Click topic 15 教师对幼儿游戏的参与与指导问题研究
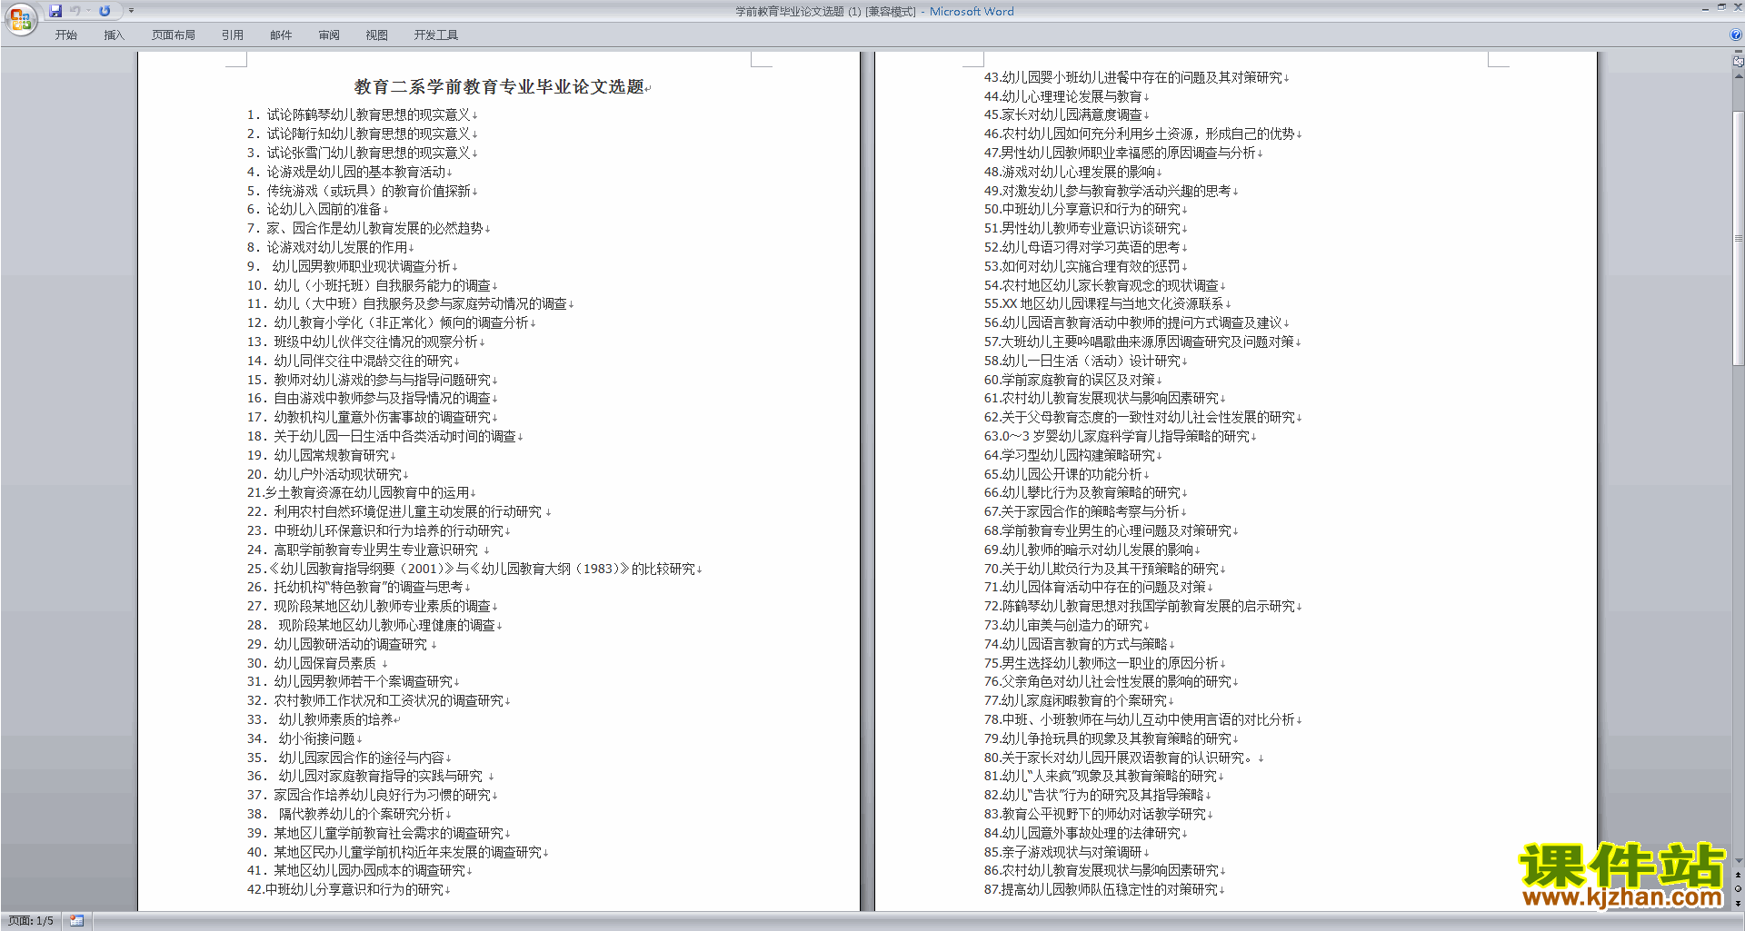Image resolution: width=1745 pixels, height=931 pixels. point(369,380)
